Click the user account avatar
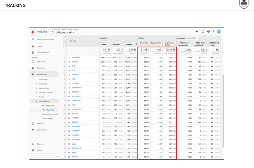Image resolution: width=254 pixels, height=168 pixels. [x=219, y=32]
